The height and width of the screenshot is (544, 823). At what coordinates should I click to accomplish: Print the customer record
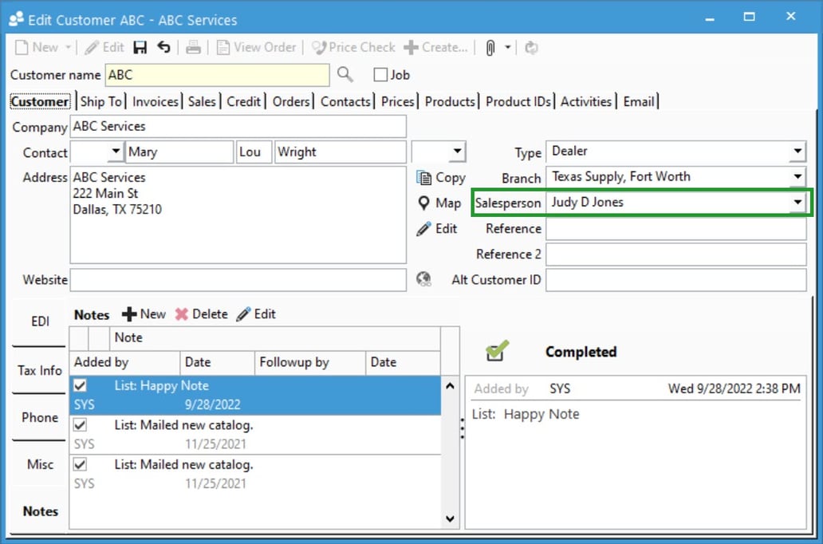[x=194, y=47]
